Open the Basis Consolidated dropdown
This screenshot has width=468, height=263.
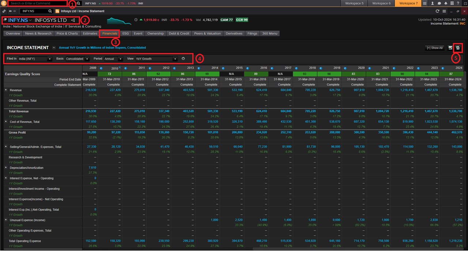click(78, 59)
